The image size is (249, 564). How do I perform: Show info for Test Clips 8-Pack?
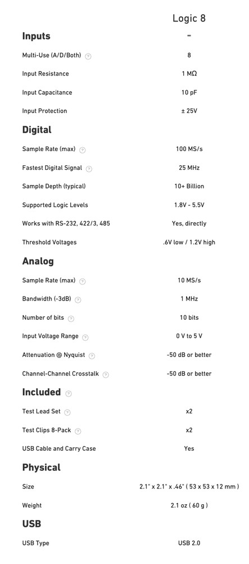coord(78,431)
